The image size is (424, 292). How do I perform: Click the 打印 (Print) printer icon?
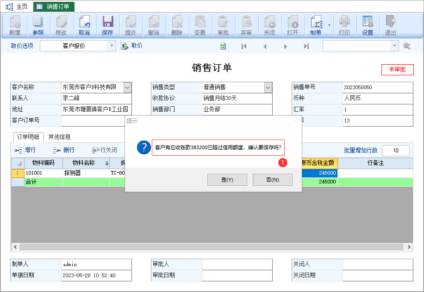coord(344,25)
